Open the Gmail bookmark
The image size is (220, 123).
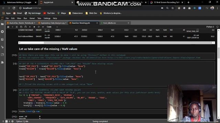[18, 13]
